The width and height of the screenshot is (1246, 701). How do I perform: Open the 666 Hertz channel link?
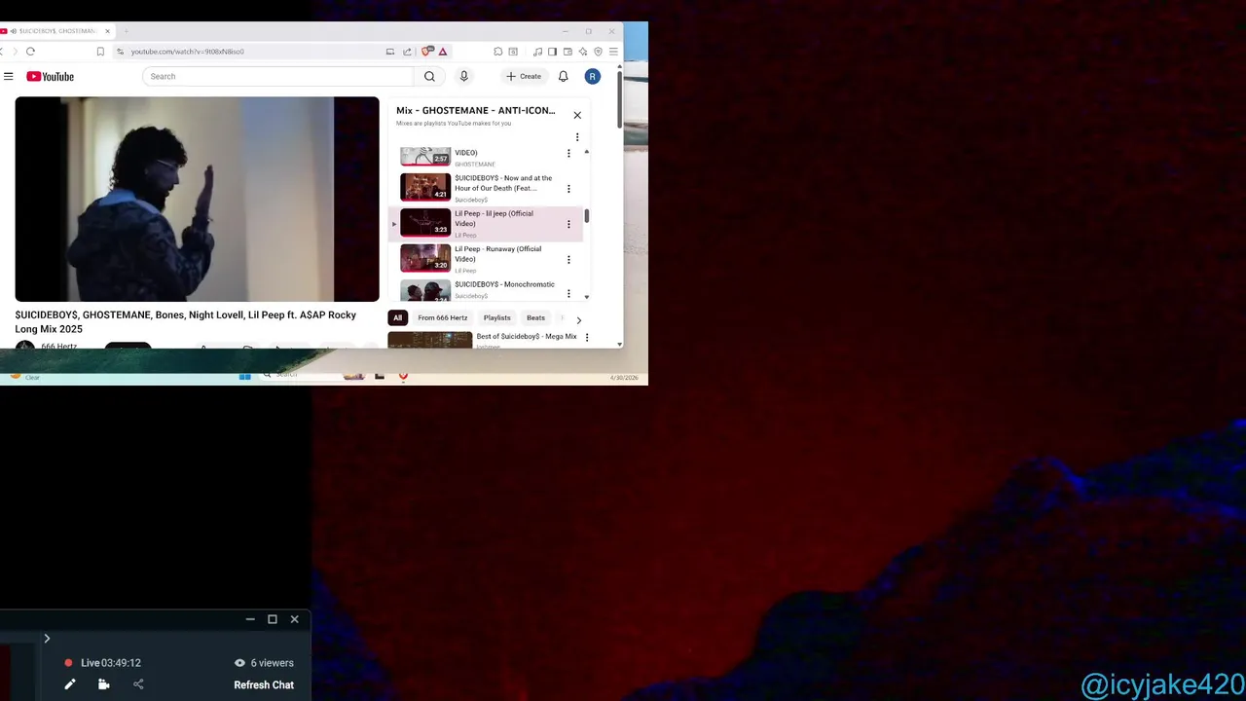tap(58, 346)
